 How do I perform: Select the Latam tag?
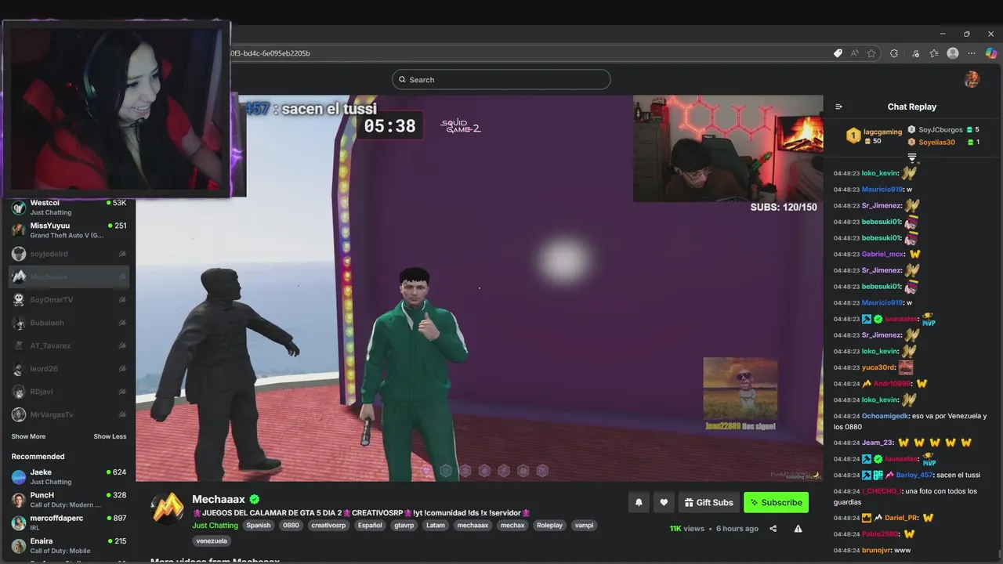[x=435, y=525]
